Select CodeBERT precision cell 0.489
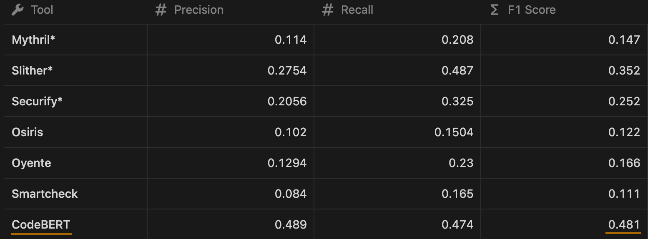The width and height of the screenshot is (648, 239). tap(231, 224)
